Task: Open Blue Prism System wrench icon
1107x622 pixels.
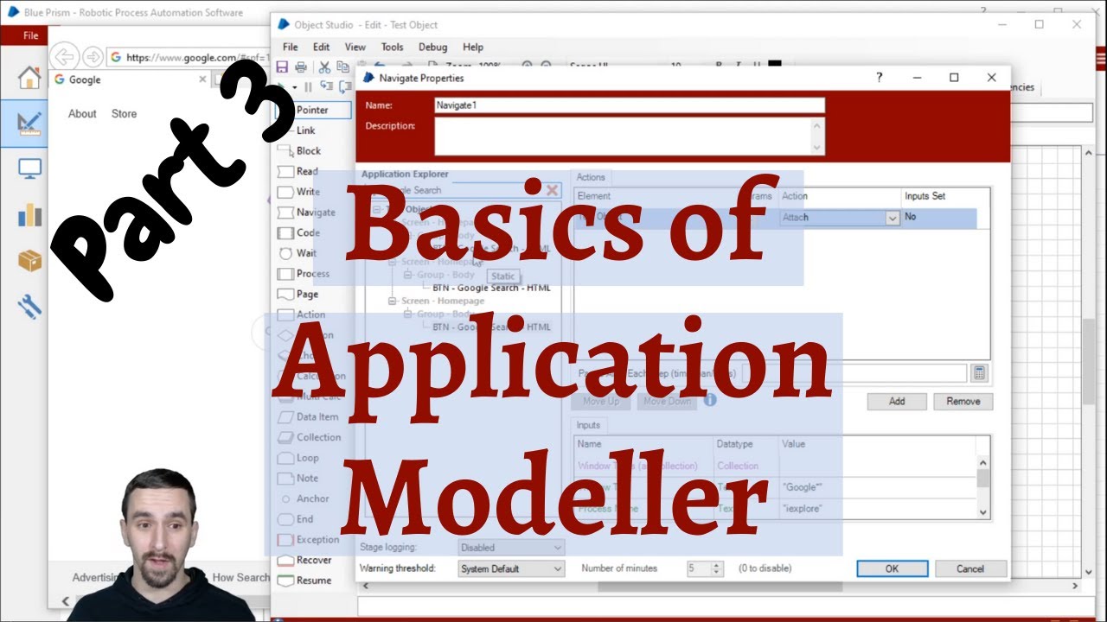Action: [x=29, y=305]
